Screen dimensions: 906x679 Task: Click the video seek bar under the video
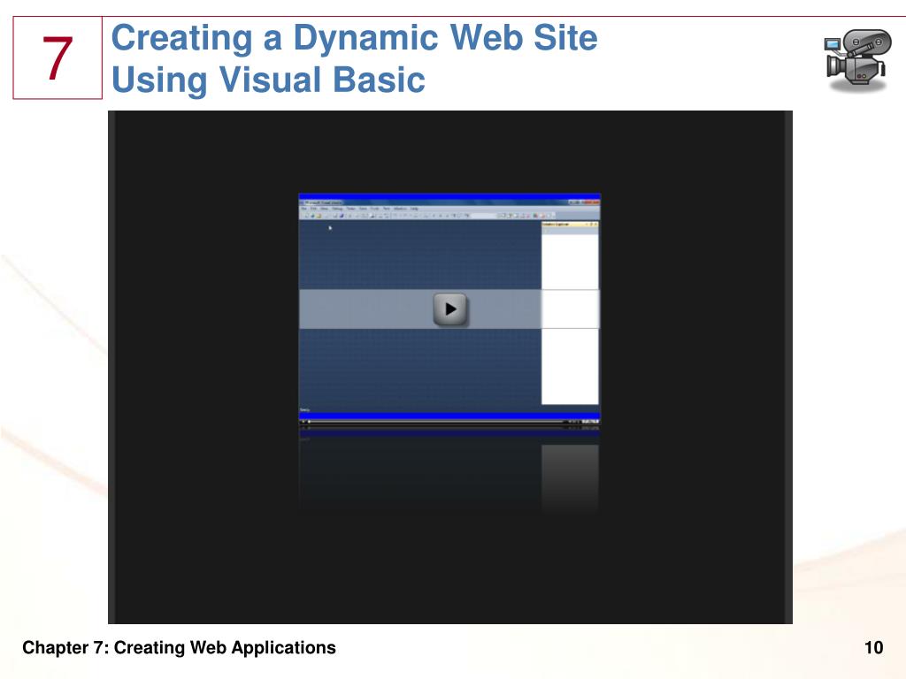[x=437, y=422]
